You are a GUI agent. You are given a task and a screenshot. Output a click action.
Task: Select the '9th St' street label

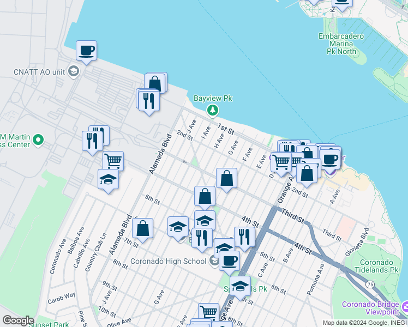click(x=110, y=286)
